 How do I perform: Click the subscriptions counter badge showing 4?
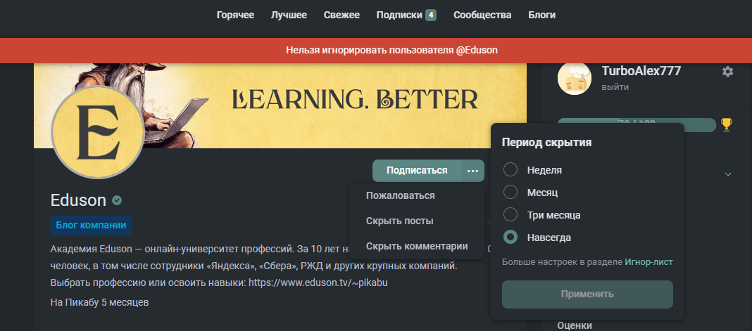coord(431,15)
